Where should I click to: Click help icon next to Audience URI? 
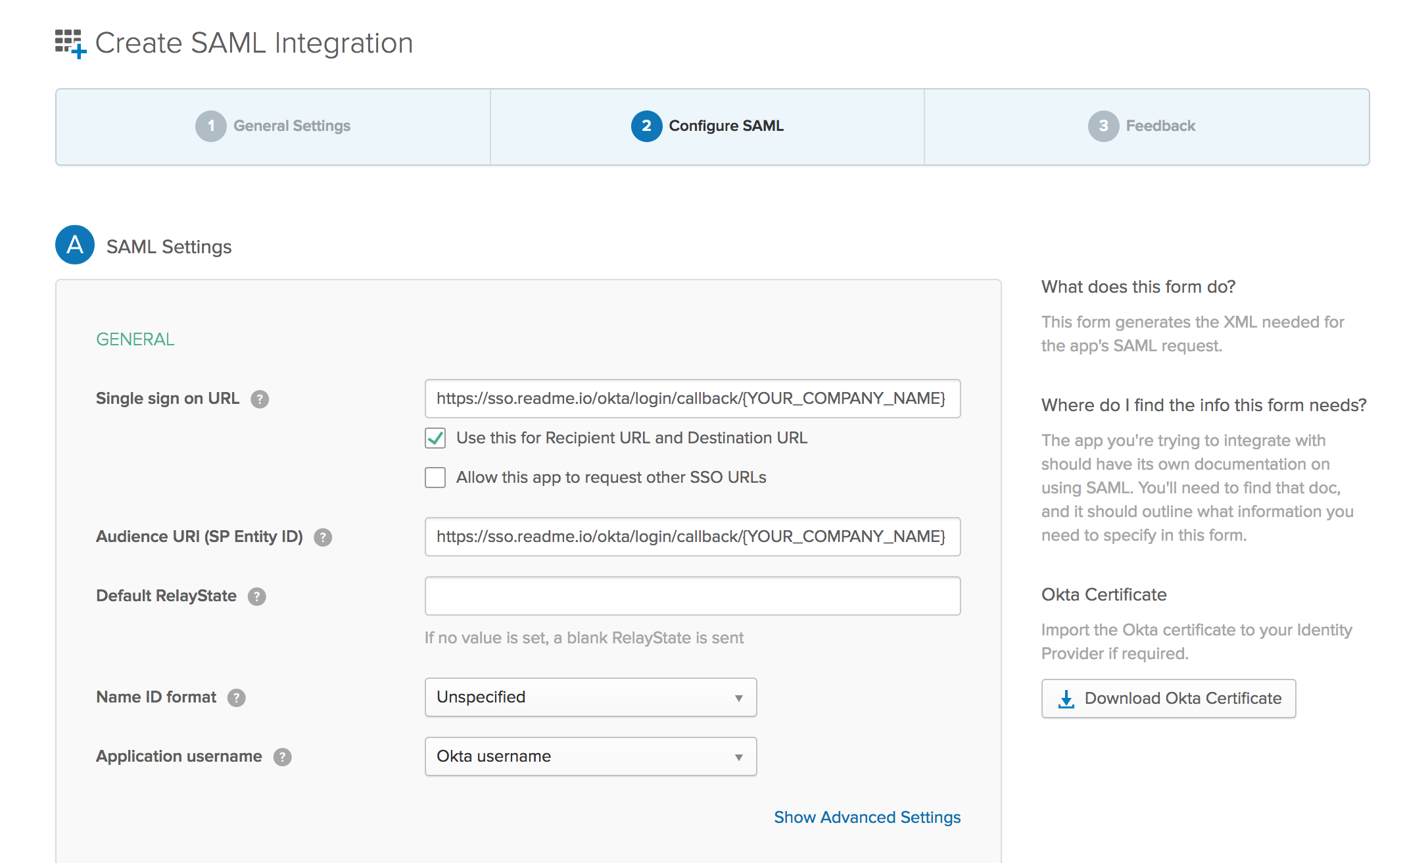click(x=323, y=537)
